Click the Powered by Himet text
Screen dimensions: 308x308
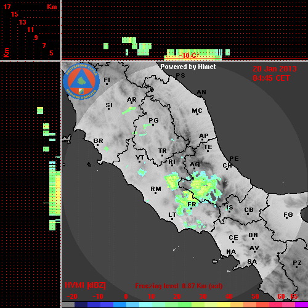coord(188,67)
